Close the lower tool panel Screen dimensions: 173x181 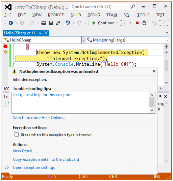166,96
